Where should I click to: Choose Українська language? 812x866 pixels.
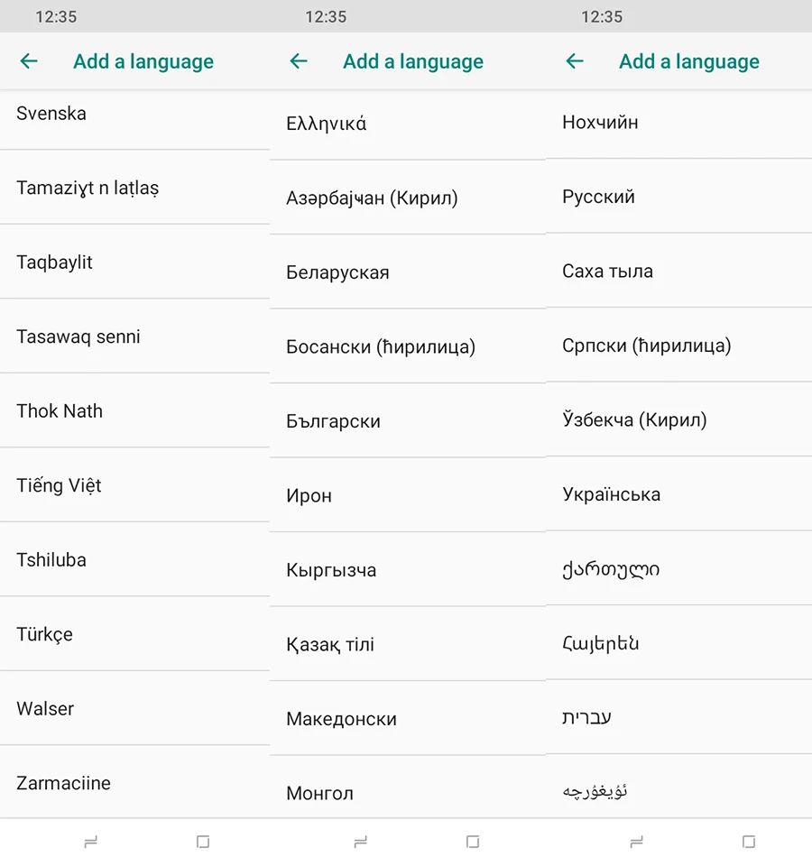click(678, 494)
